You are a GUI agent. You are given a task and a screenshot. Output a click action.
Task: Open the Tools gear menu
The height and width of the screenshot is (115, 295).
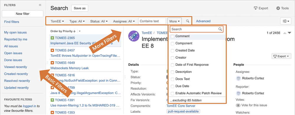tap(282, 8)
